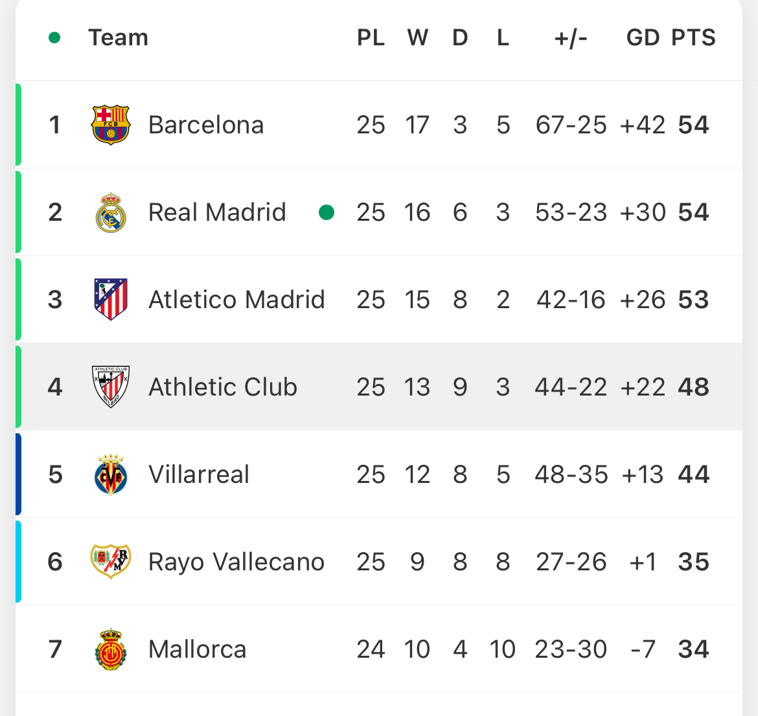Screen dimensions: 758x716
Task: Click Atletico Madrid's 53 points value
Action: pyautogui.click(x=693, y=300)
